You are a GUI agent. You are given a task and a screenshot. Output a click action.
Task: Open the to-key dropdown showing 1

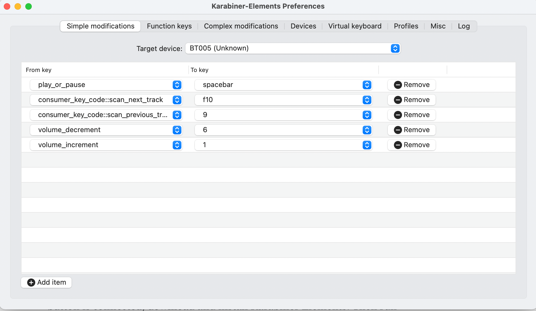[283, 145]
